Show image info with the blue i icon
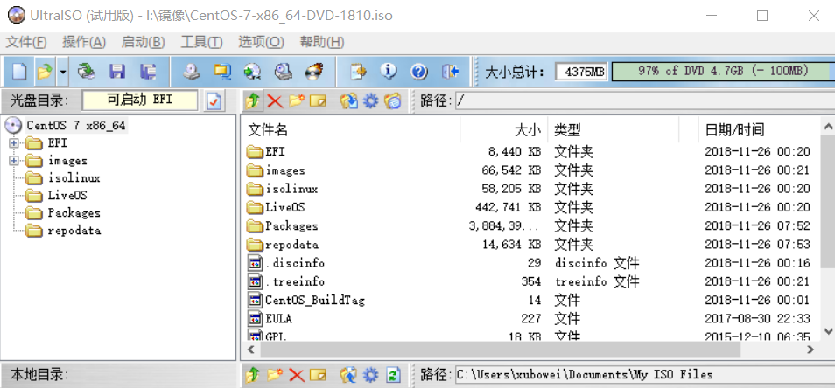The image size is (835, 388). point(389,72)
